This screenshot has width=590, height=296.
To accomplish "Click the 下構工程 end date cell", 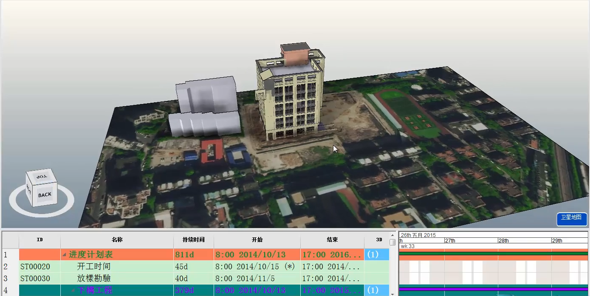I will (x=332, y=290).
